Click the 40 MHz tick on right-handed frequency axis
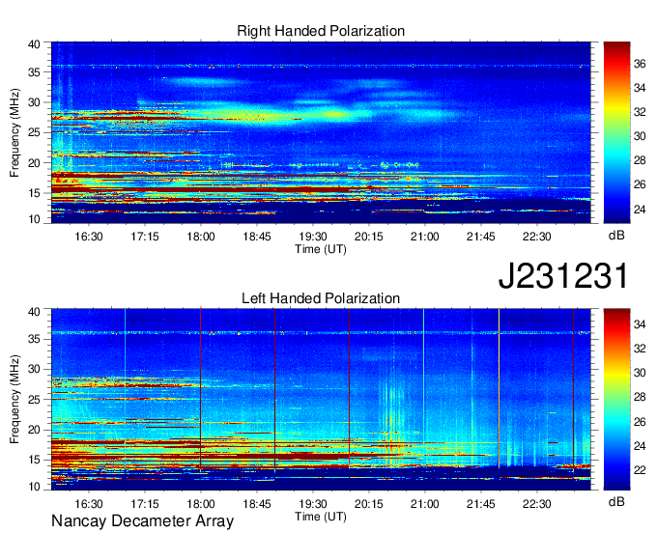The width and height of the screenshot is (657, 533). click(35, 44)
